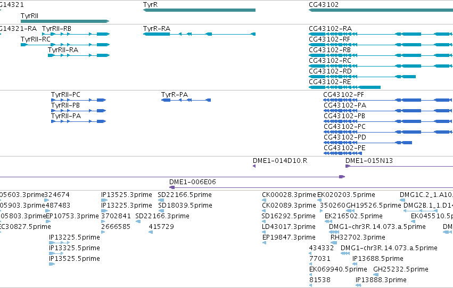
Task: Click the 415729 feature label
Action: pyautogui.click(x=161, y=227)
